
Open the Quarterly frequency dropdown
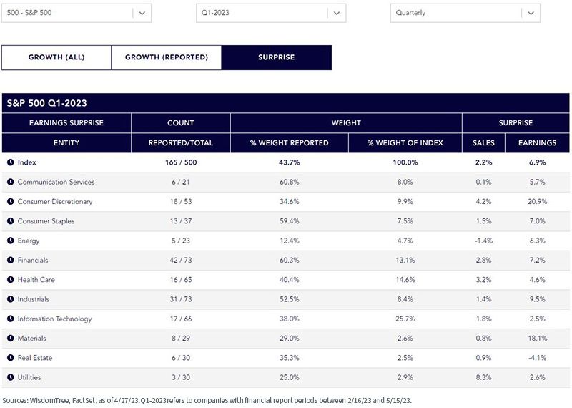tap(465, 13)
